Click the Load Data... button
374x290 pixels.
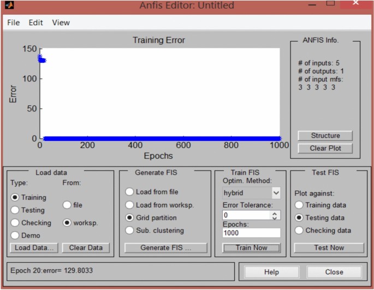click(x=34, y=248)
